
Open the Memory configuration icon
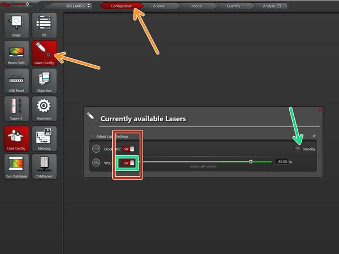point(44,138)
